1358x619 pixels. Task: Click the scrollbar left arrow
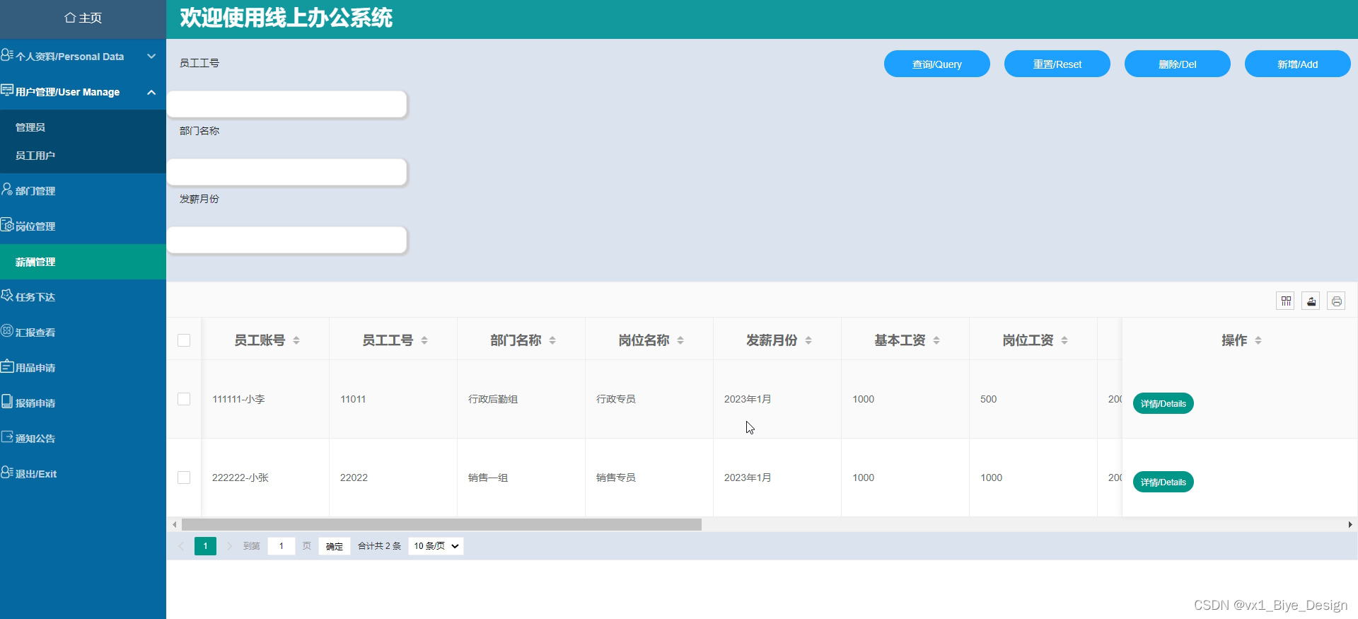175,525
